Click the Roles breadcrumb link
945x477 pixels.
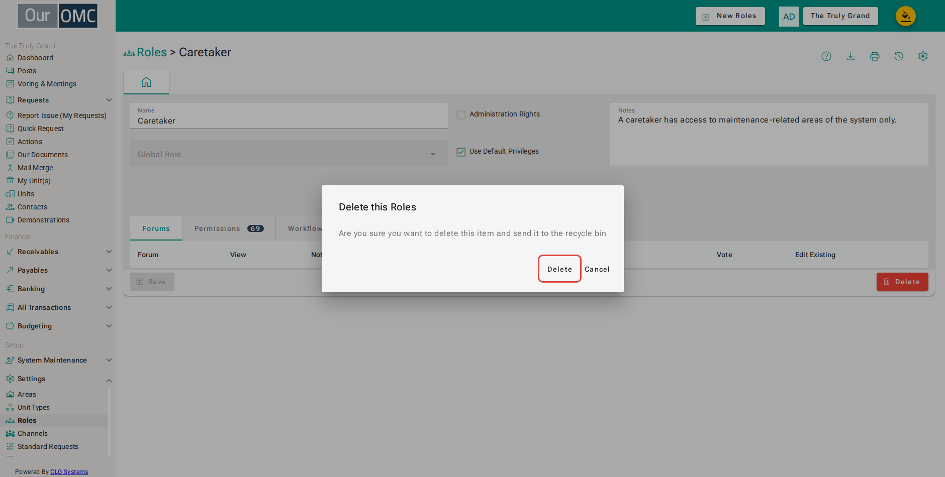pos(152,52)
